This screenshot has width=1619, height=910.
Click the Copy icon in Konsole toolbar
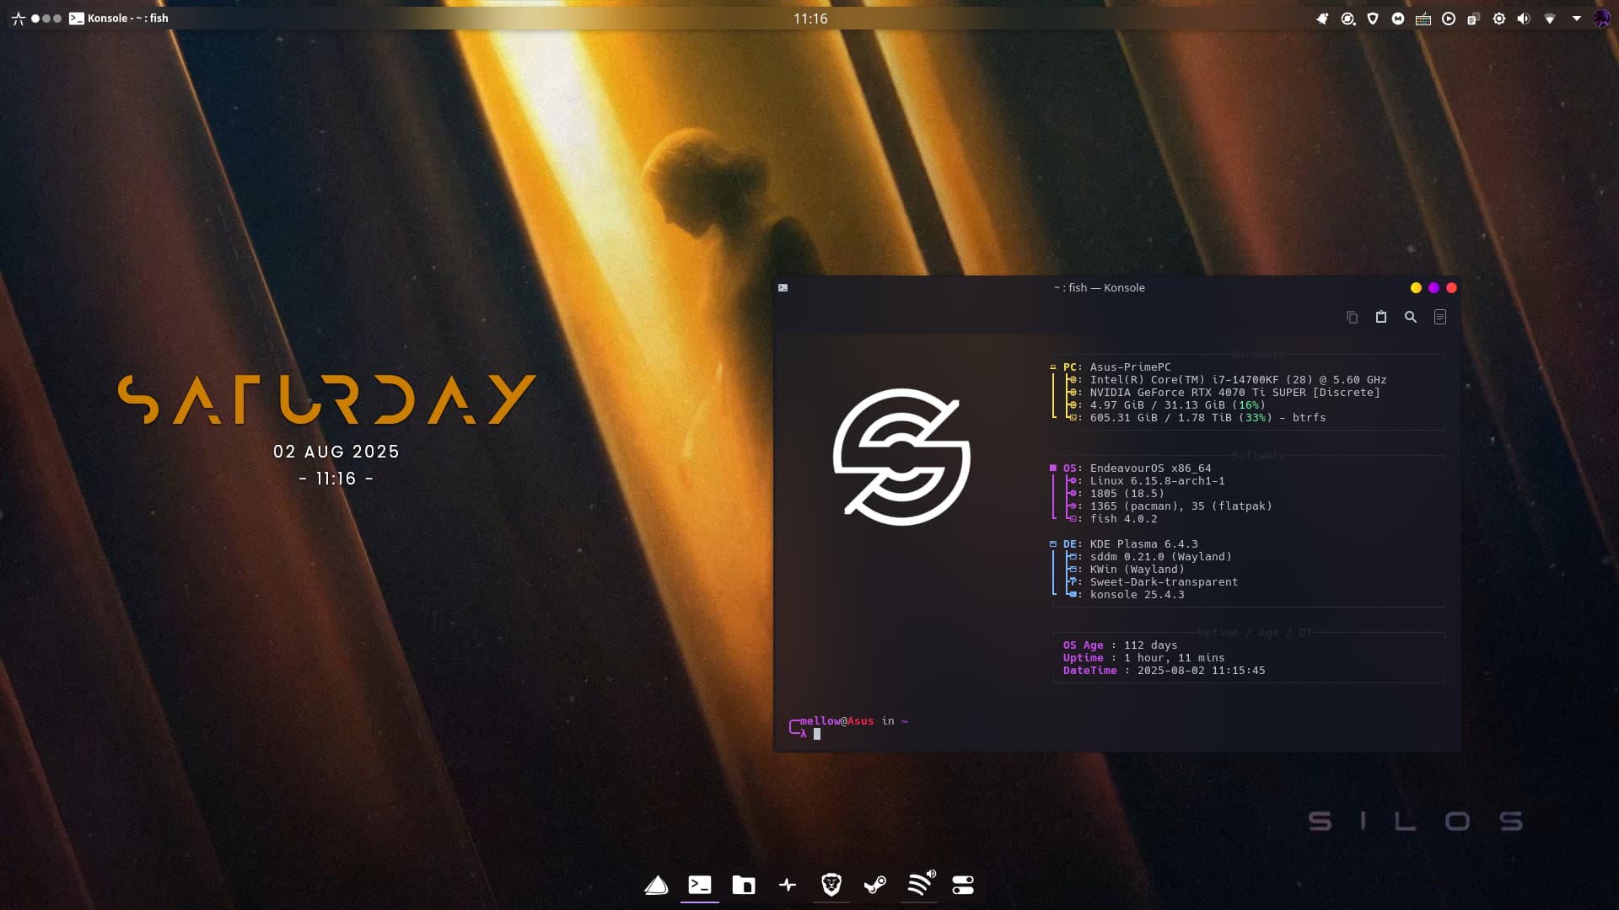click(1352, 318)
